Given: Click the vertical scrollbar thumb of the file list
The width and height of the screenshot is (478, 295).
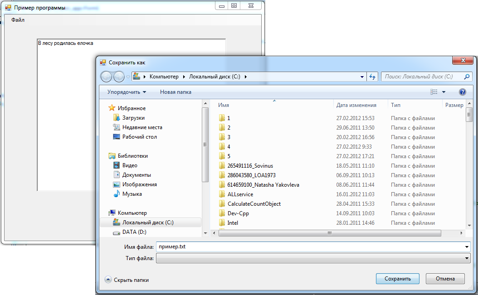Looking at the screenshot, I should click(x=469, y=115).
